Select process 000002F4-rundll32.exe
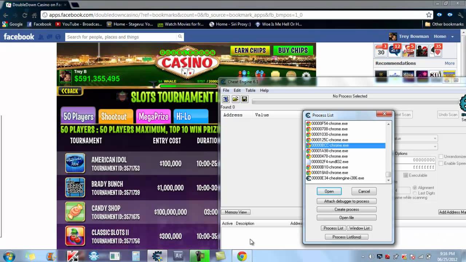This screenshot has height=262, width=466. pos(345,162)
